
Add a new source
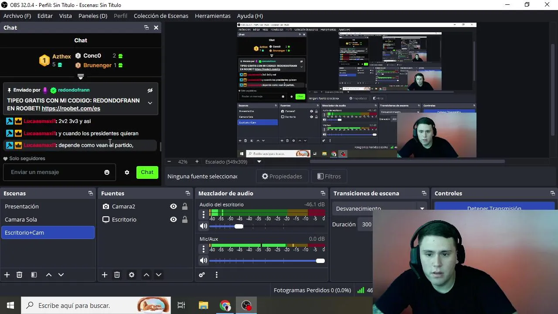coord(105,275)
